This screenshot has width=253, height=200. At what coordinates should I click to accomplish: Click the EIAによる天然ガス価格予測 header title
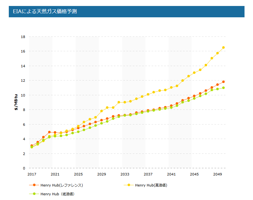pos(45,12)
